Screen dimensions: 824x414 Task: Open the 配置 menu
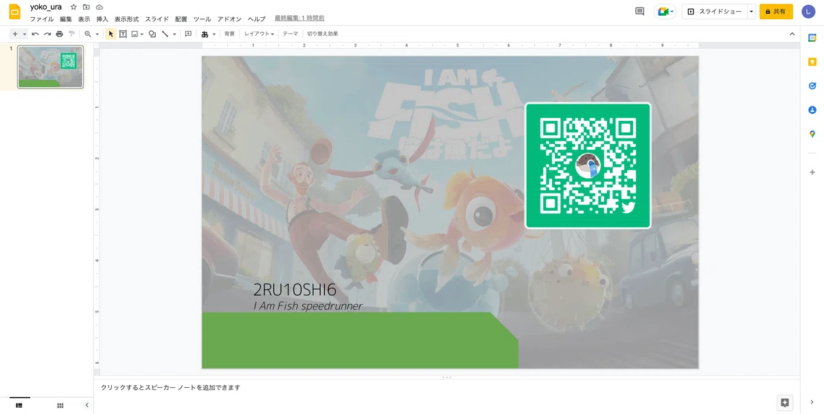pos(181,19)
